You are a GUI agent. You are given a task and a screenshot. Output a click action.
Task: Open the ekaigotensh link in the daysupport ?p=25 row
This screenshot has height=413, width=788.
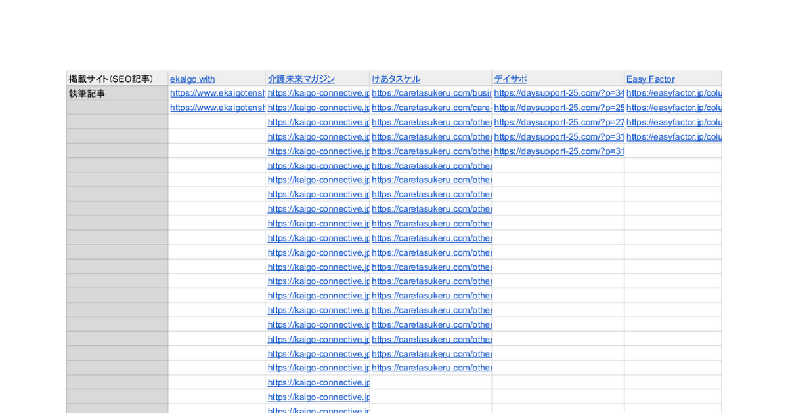217,108
